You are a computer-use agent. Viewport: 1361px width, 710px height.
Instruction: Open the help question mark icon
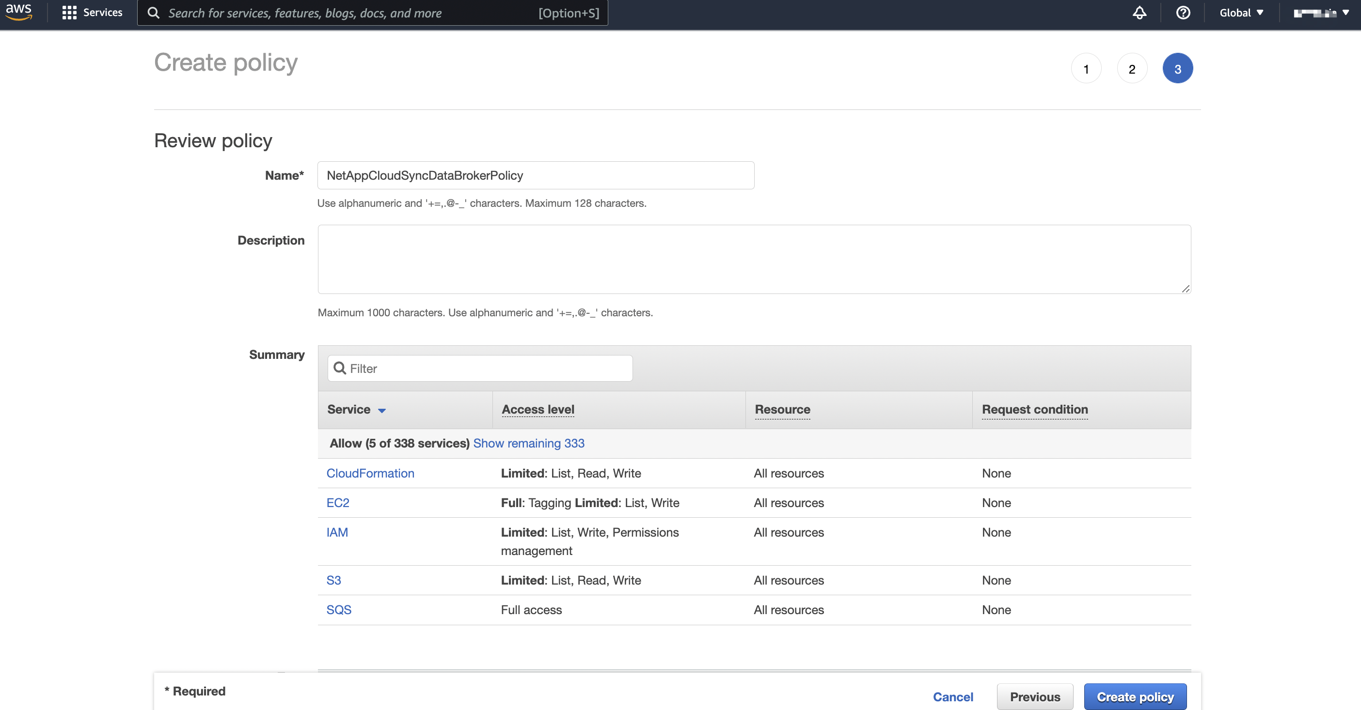coord(1183,13)
